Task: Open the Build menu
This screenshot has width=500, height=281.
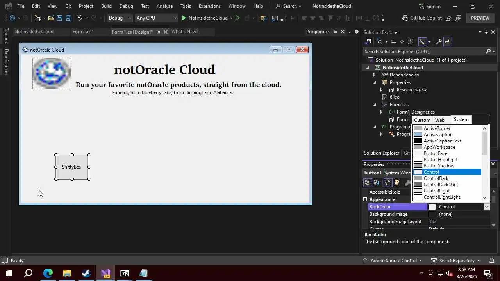Action: 106,6
